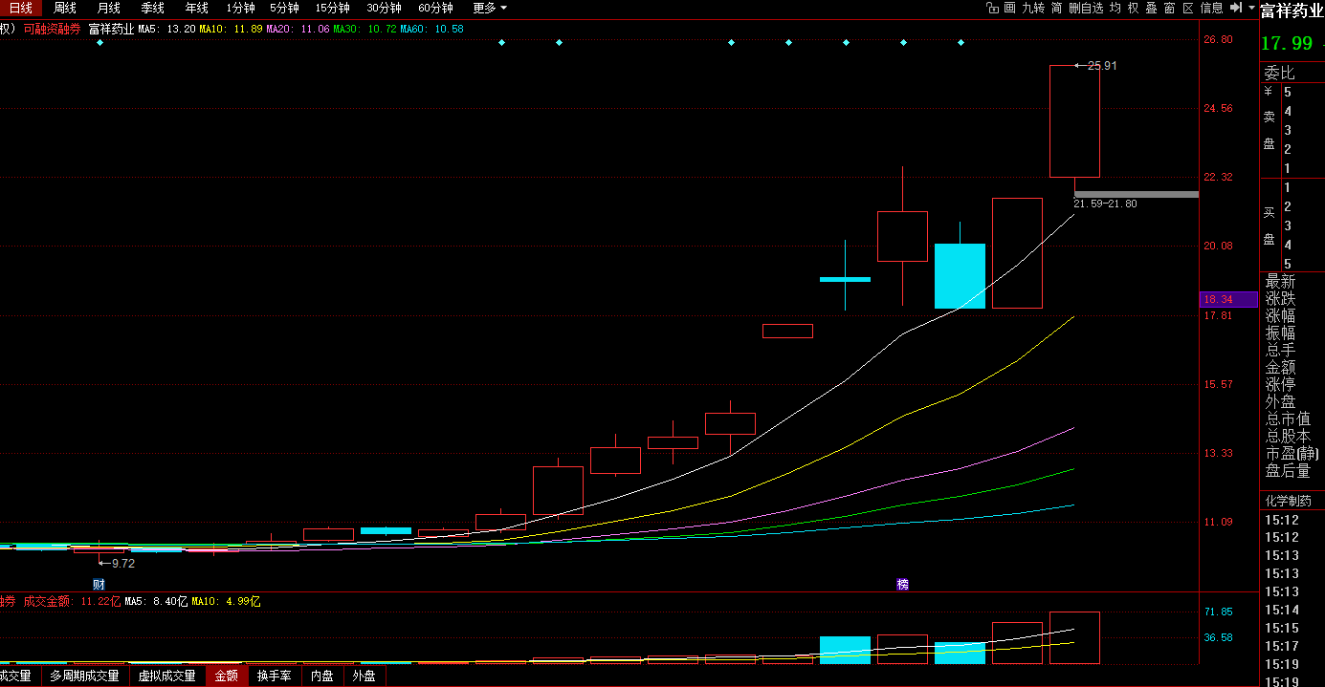Collapse side panel with arrow-bar icon

pyautogui.click(x=1236, y=8)
